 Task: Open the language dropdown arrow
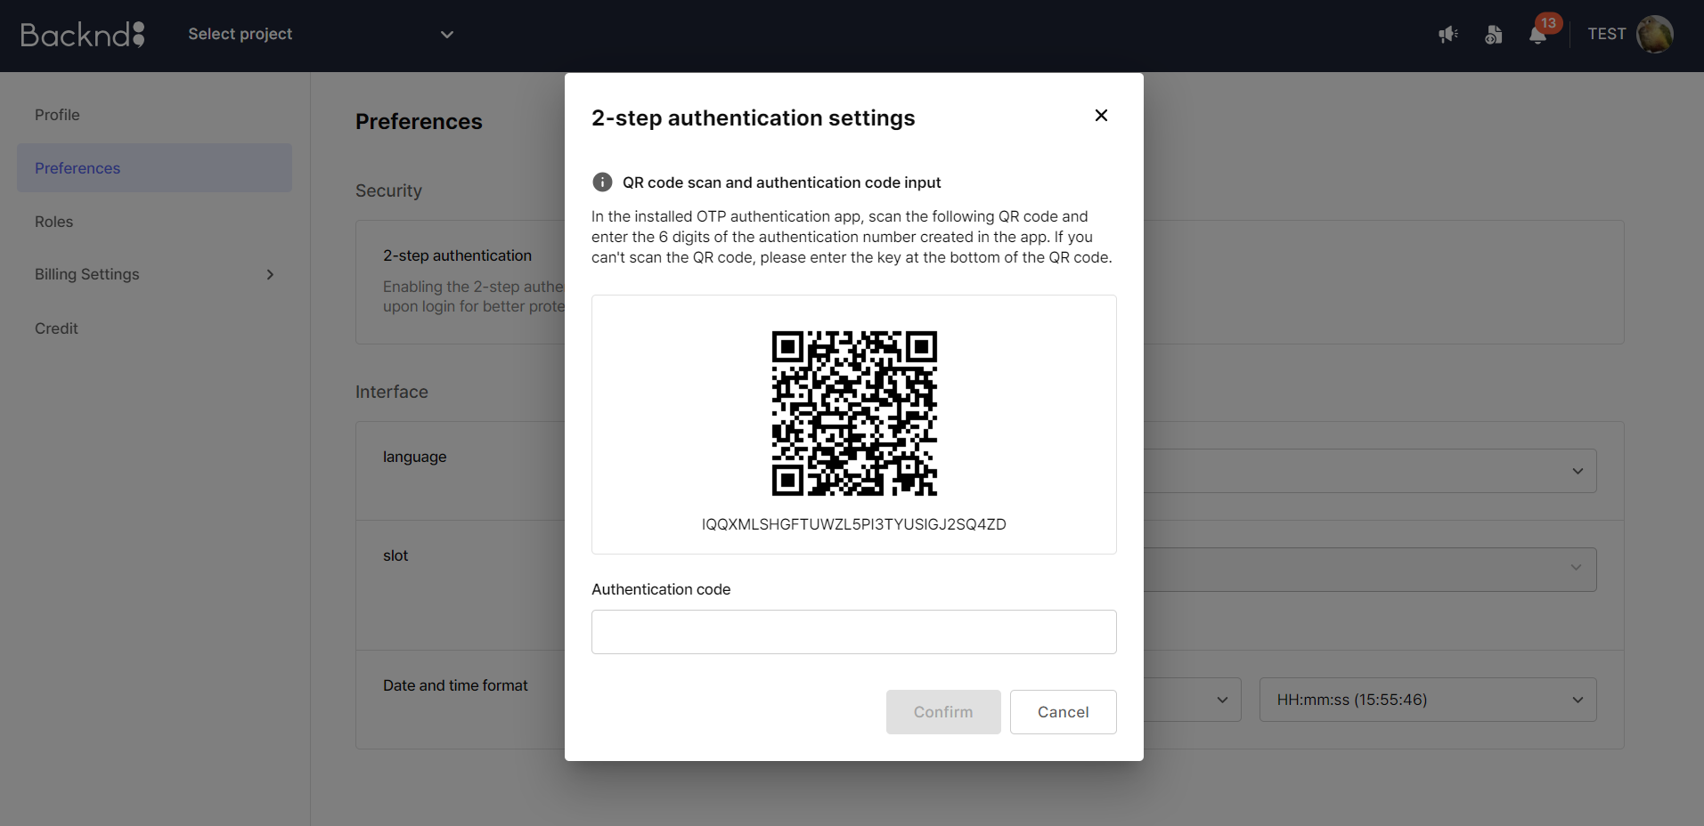coord(1578,471)
